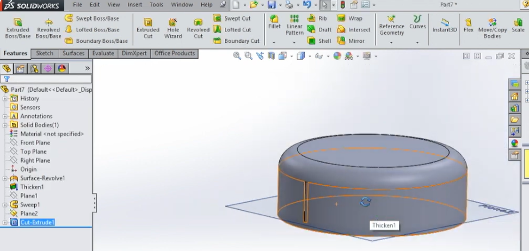Select Thicken1 in the feature tree
529x251 pixels.
[x=32, y=187]
